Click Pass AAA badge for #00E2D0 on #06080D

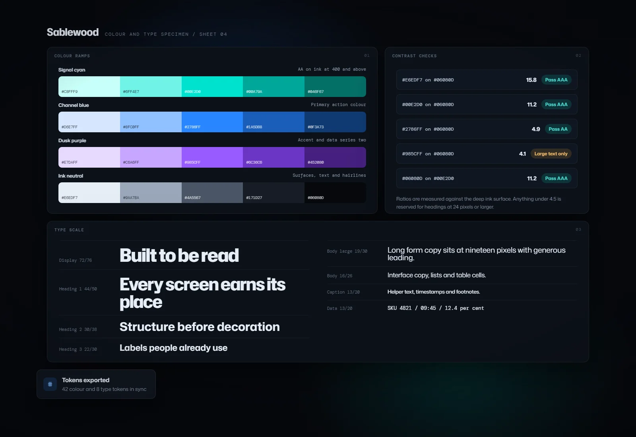556,104
